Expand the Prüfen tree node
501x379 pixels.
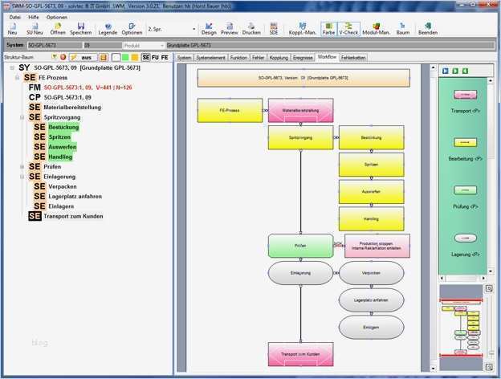point(22,167)
